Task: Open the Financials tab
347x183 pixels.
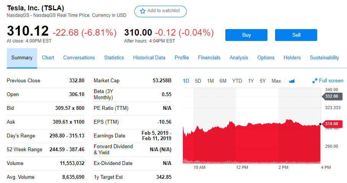Action: [x=209, y=57]
